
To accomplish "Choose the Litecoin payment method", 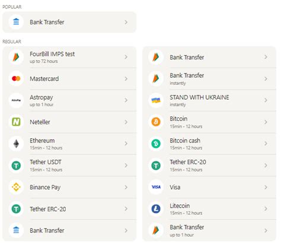I will [x=209, y=209].
